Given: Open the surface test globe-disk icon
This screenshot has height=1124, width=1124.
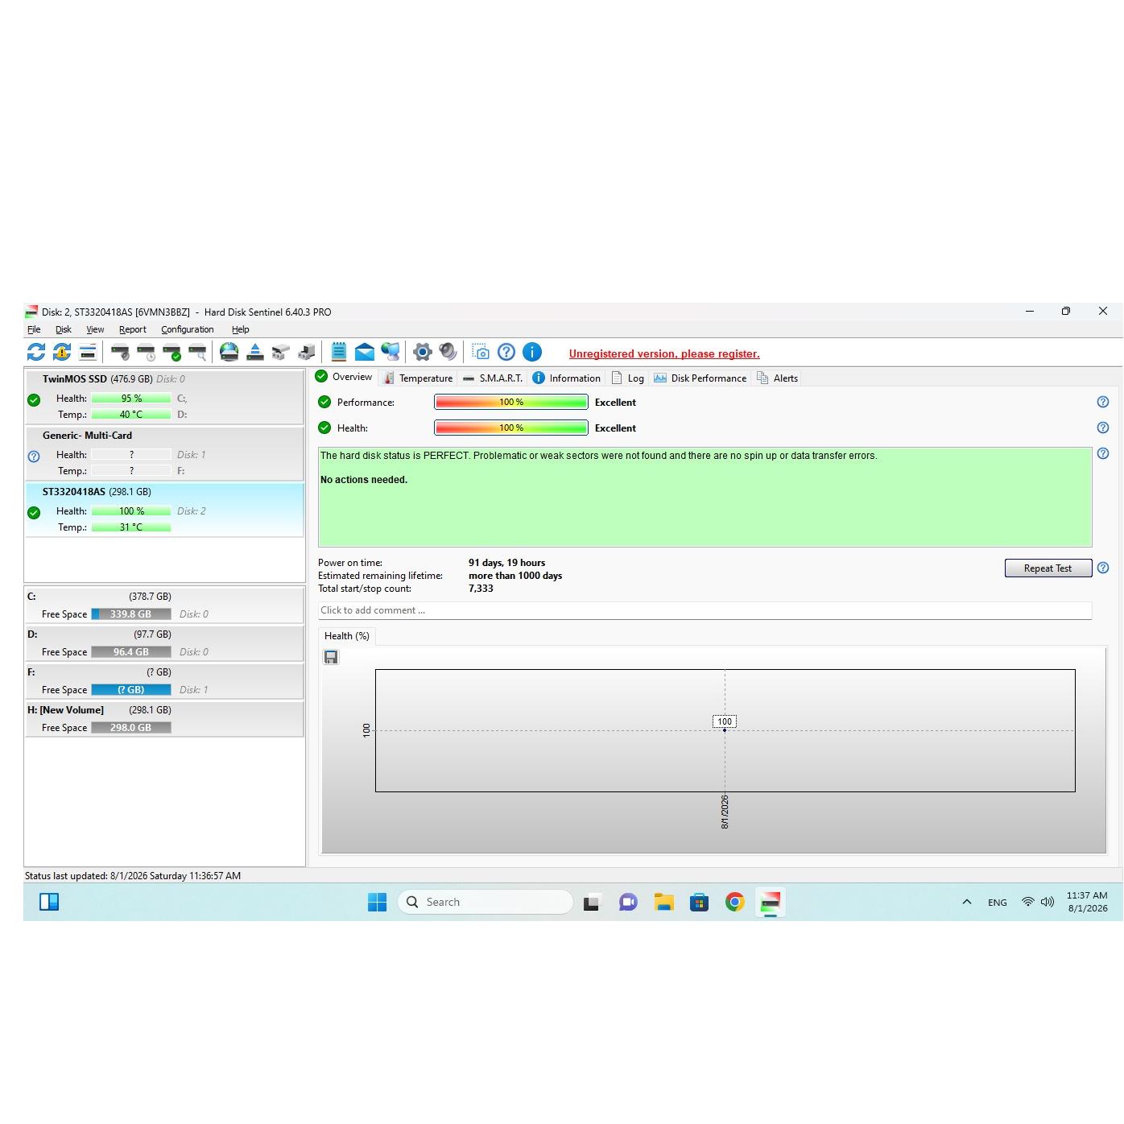Looking at the screenshot, I should click(229, 352).
